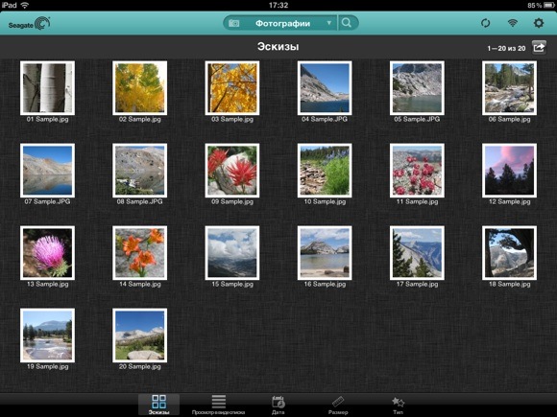Image resolution: width=557 pixels, height=417 pixels.
Task: Click the Эскизы page heading
Action: click(x=278, y=47)
